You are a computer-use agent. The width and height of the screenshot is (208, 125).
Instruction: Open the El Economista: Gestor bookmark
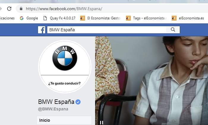tap(100, 18)
